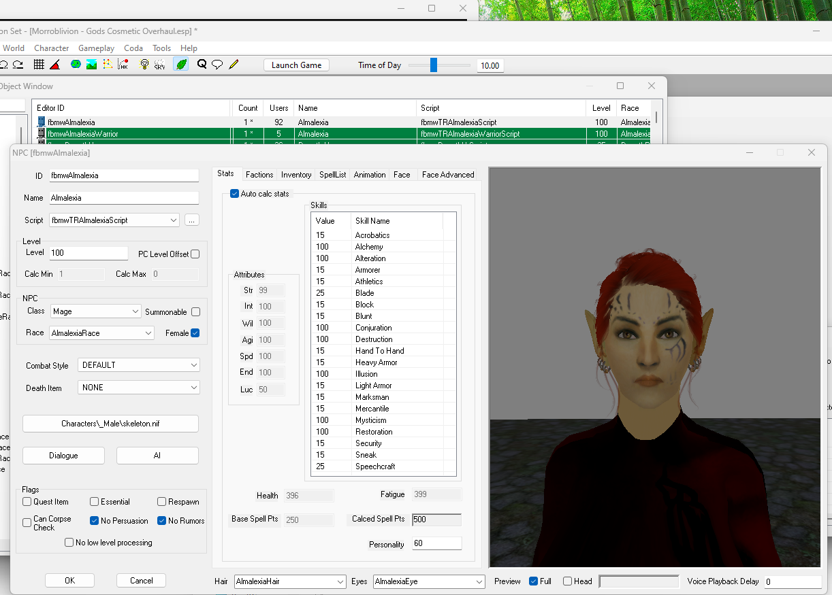
Task: Toggle the light bulb brightness icon
Action: 144,65
